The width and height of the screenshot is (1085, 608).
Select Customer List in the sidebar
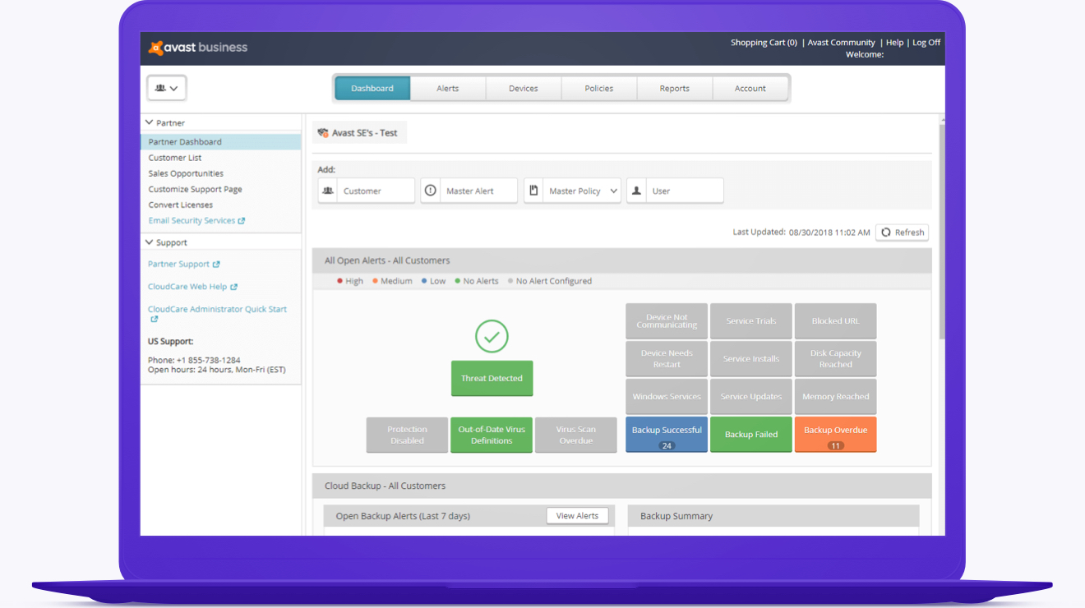tap(175, 158)
